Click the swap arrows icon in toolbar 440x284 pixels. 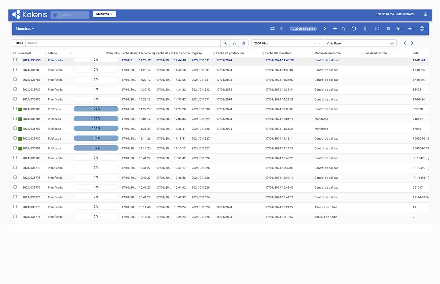(272, 29)
